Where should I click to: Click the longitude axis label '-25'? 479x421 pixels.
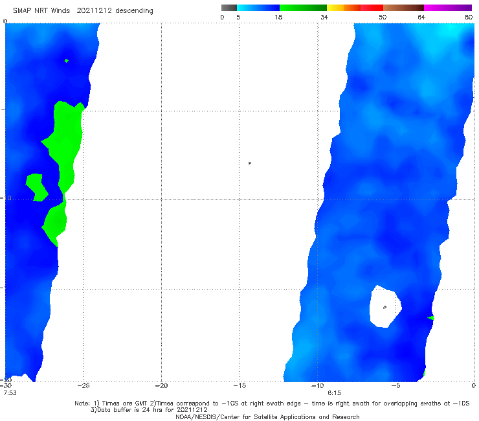(x=84, y=386)
